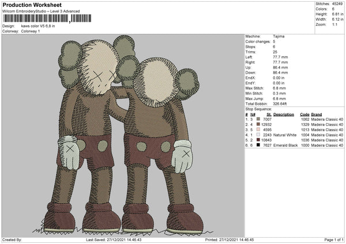The width and height of the screenshot is (346, 244).
Task: Select the Wilcom EmbroideryStudio Level 3 Advanced line
Action: pyautogui.click(x=41, y=12)
